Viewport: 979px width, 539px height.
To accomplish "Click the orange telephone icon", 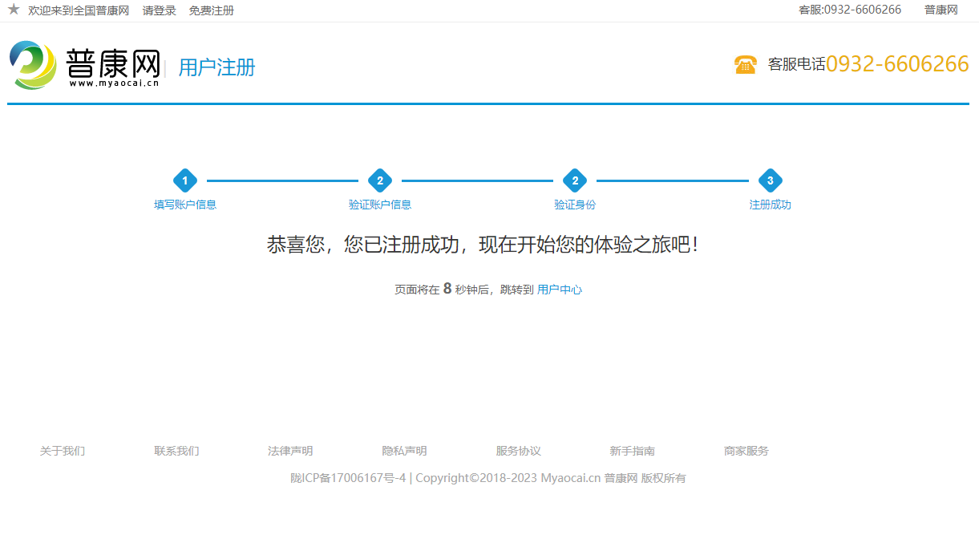I will (745, 65).
